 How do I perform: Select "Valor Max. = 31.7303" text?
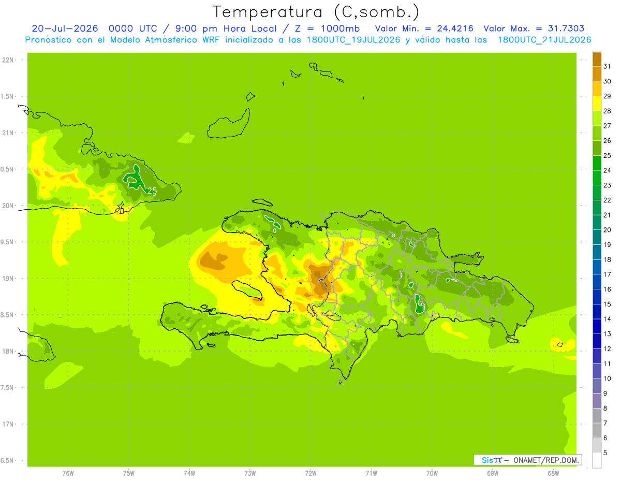pos(533,28)
